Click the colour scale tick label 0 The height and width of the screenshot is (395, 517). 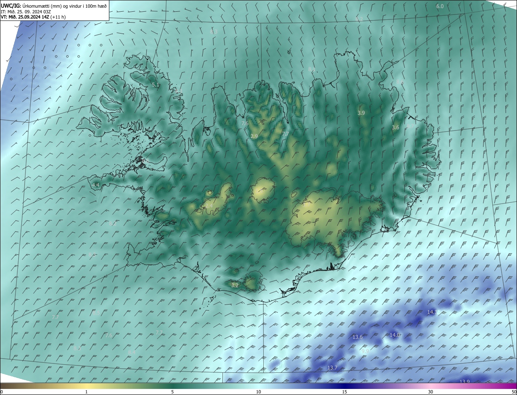coord(2,392)
